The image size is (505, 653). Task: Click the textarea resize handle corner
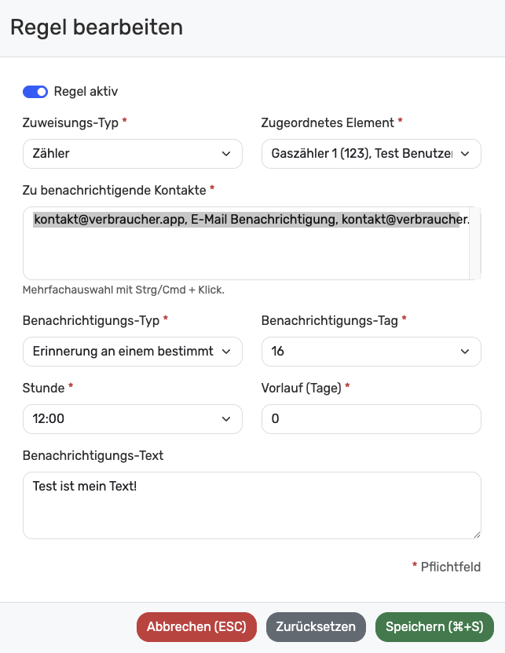[x=476, y=534]
